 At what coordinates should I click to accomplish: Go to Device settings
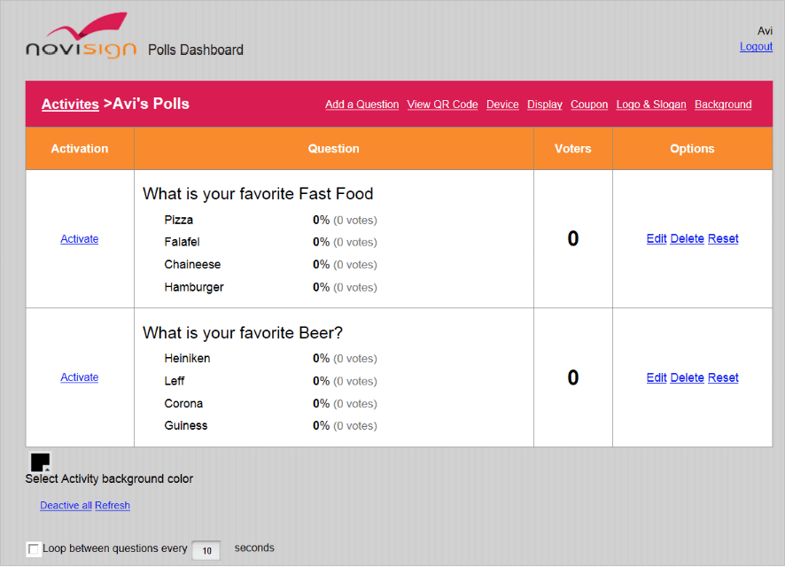502,105
